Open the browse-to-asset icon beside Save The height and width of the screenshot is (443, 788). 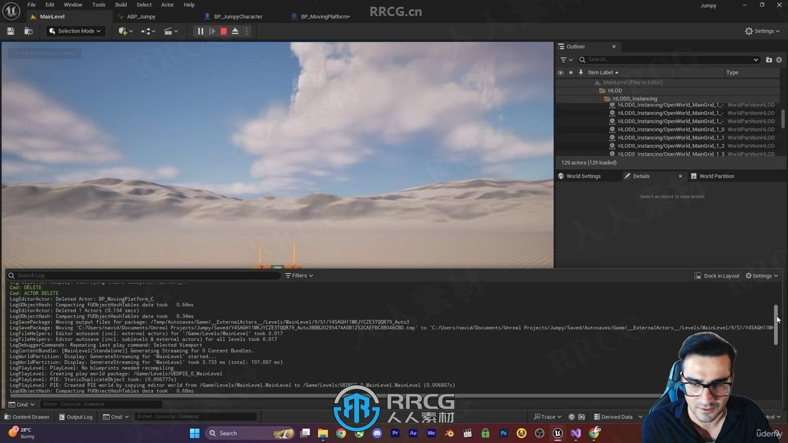click(28, 31)
